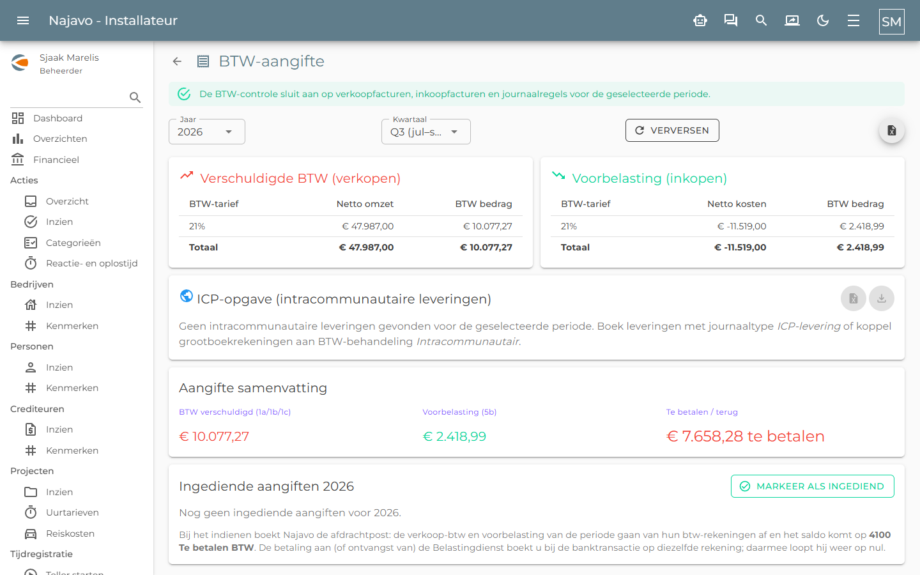Open the Kwartaal Q3 dropdown
This screenshot has height=575, width=920.
click(426, 132)
